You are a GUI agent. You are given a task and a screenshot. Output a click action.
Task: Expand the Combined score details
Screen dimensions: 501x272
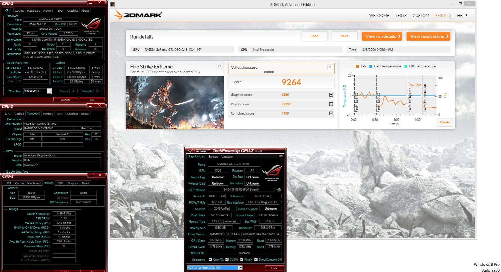[331, 113]
